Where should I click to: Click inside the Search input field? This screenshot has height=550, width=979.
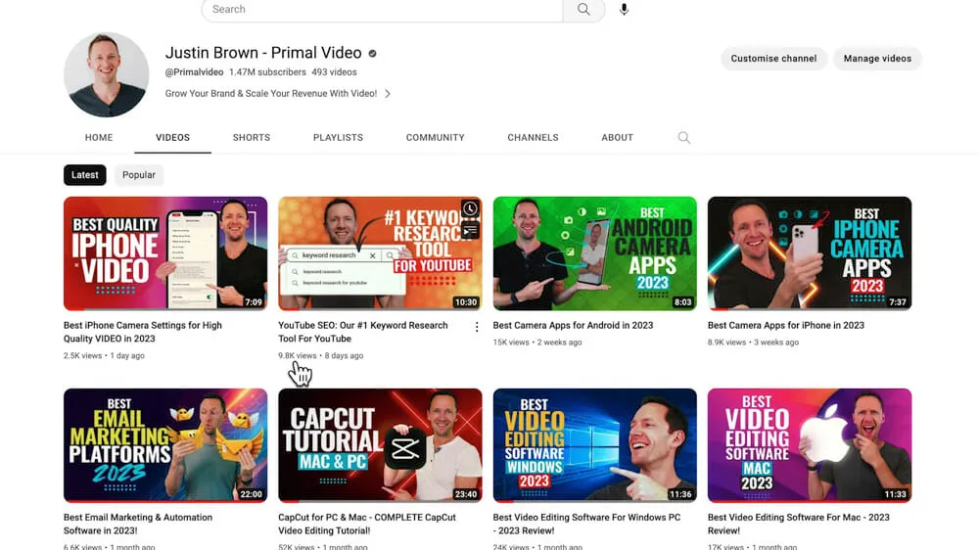pos(382,10)
